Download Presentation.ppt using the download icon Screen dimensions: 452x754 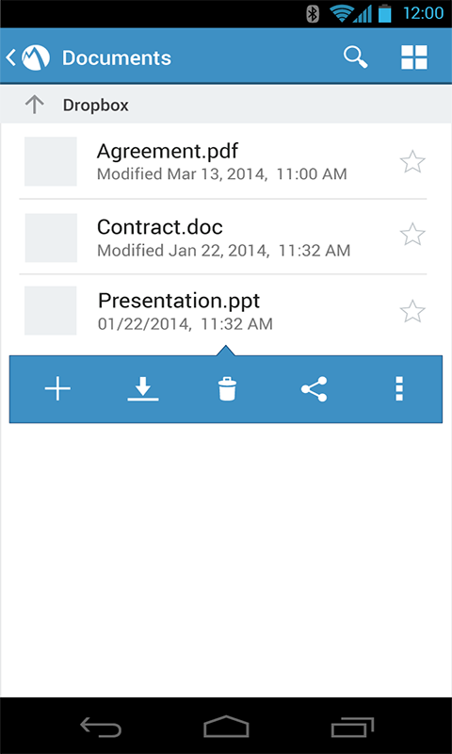pos(143,388)
